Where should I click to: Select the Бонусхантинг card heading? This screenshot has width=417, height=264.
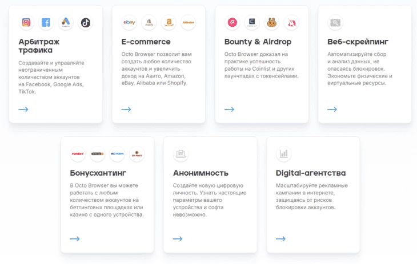98,173
